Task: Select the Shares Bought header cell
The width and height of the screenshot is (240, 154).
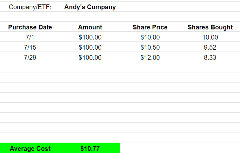Action: click(x=210, y=27)
